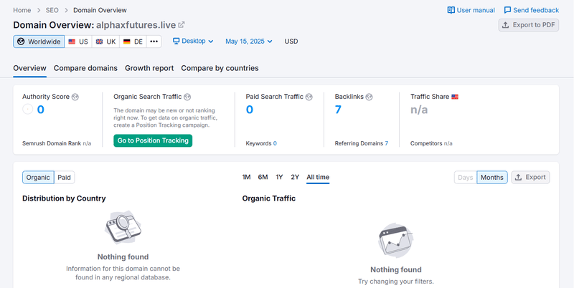Click the Organic Traffic chart heading

point(268,198)
